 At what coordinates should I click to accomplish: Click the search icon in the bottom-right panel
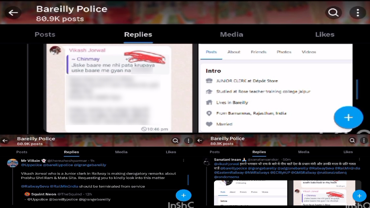[352, 141]
